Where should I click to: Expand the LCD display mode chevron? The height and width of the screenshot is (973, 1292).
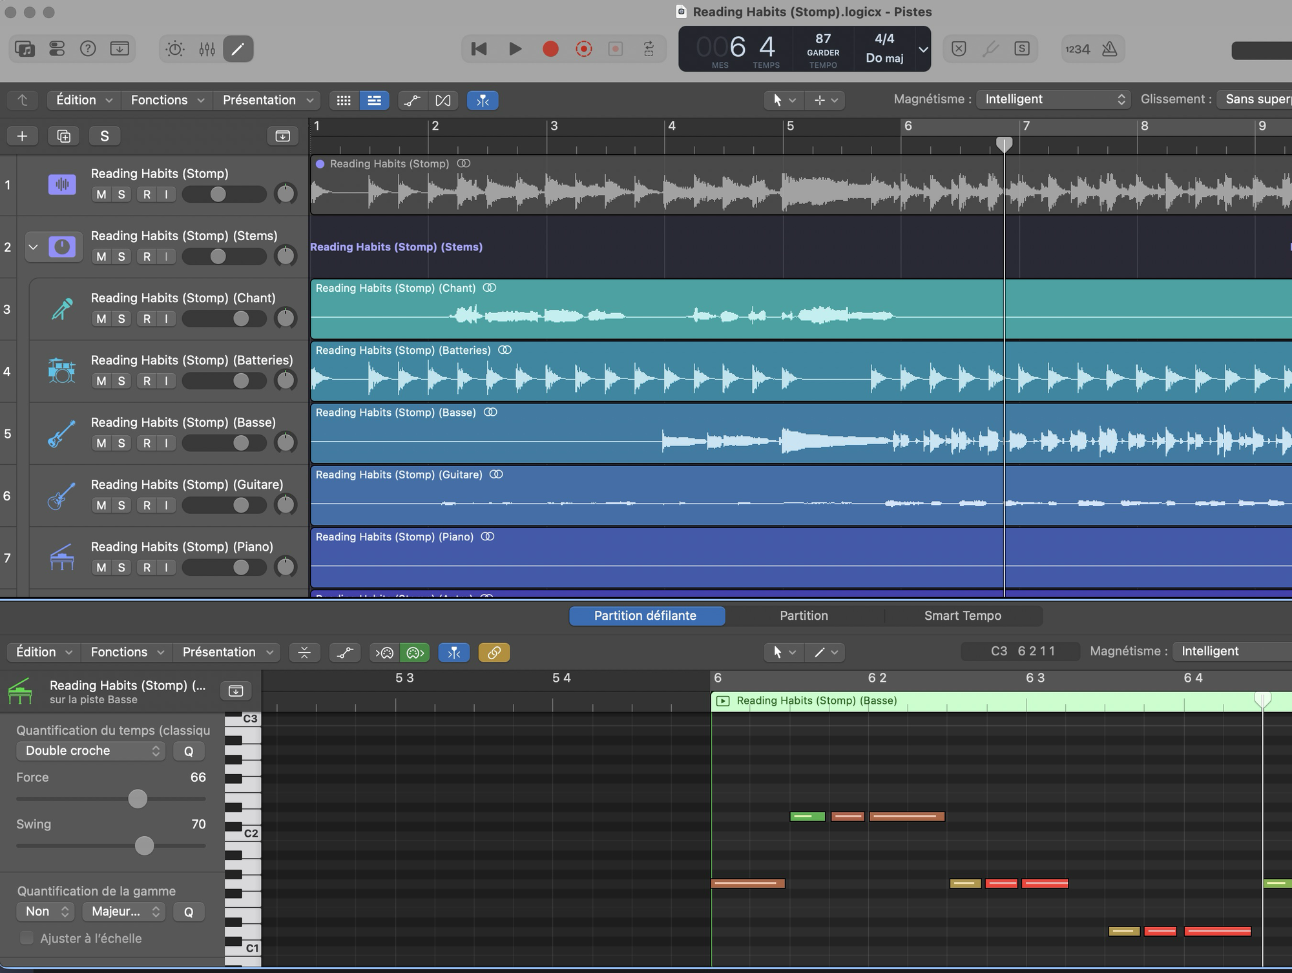coord(923,49)
